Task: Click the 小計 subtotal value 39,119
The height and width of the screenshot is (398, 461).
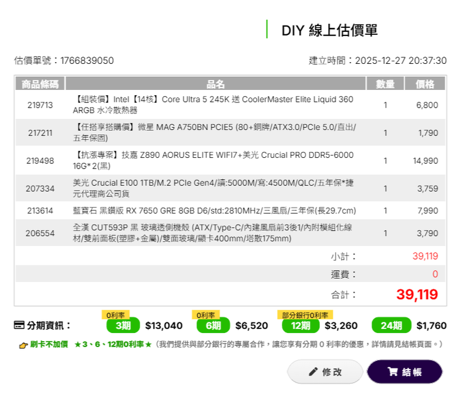Action: click(425, 256)
